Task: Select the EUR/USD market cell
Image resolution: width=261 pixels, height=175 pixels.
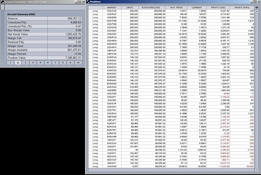Action: pyautogui.click(x=112, y=127)
